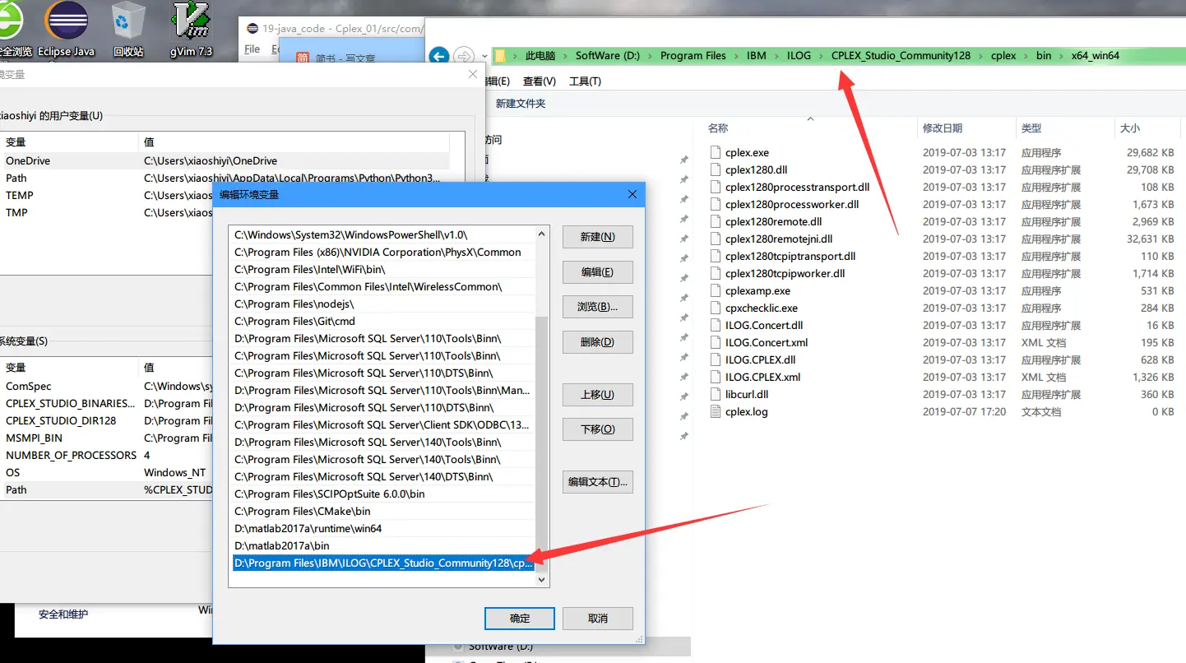Viewport: 1186px width, 663px height.
Task: Click cplex1280remotejni.dll file name
Action: 779,239
